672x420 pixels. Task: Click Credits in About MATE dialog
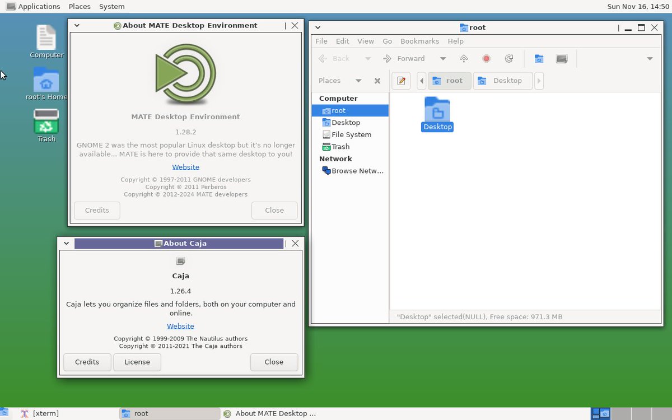point(97,210)
